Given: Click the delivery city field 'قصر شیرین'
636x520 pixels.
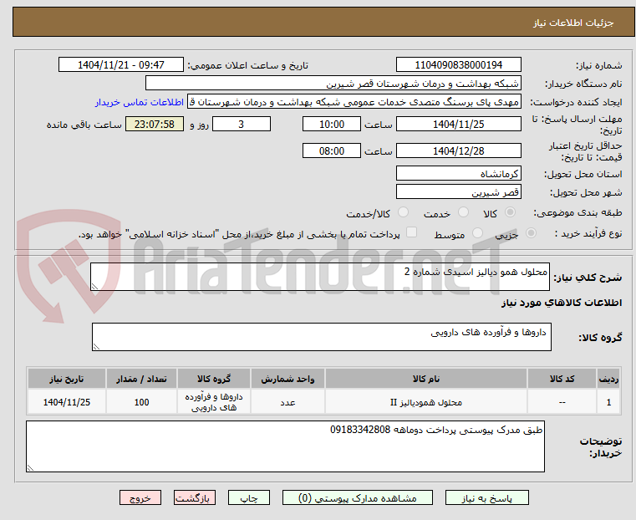Looking at the screenshot, I should click(459, 191).
